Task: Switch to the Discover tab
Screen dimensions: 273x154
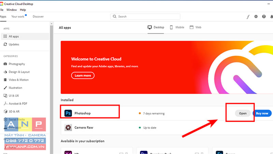Action: tap(38, 16)
